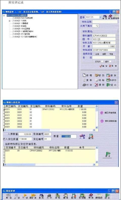Click the 查找 search icon next to 图号

pos(105,16)
